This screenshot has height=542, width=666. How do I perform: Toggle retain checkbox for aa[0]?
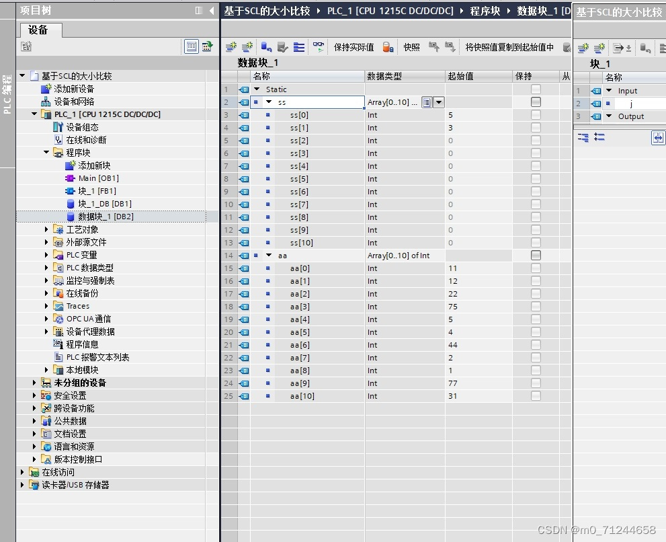point(536,268)
